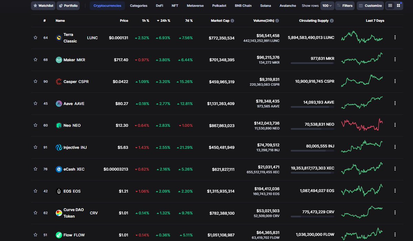Click the EOS logo icon

point(59,191)
